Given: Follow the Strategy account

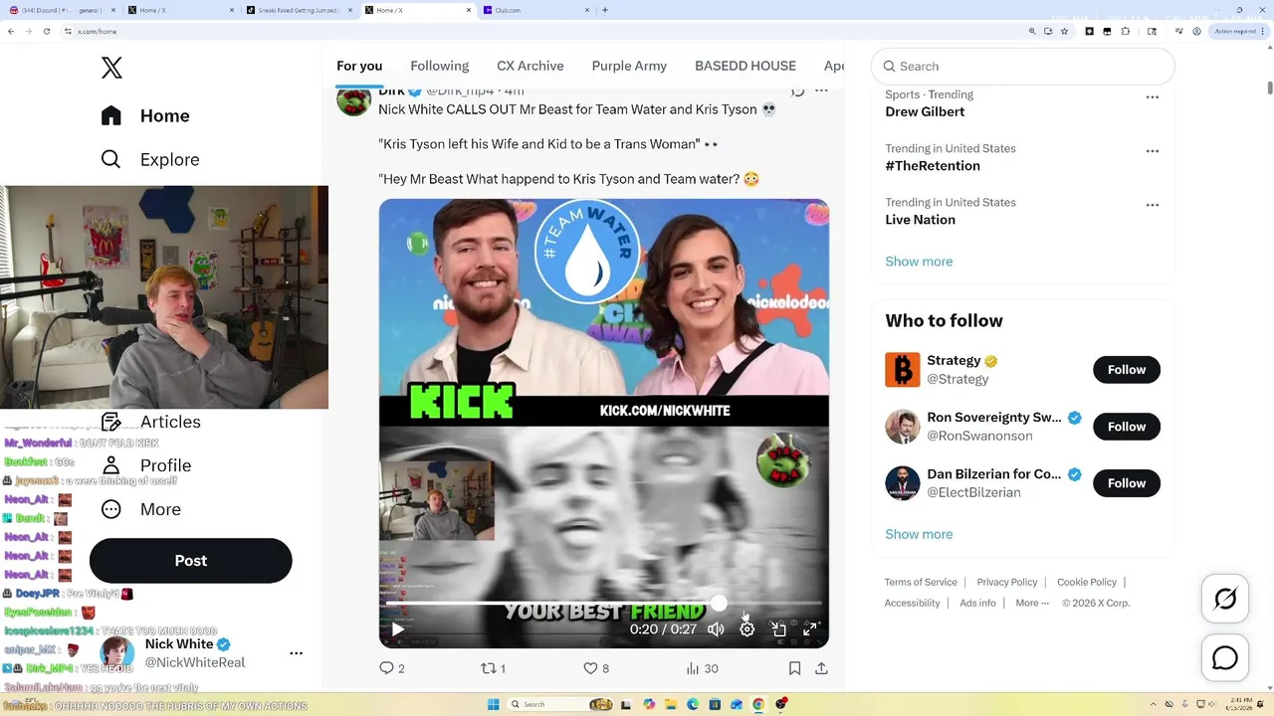Looking at the screenshot, I should pos(1127,370).
